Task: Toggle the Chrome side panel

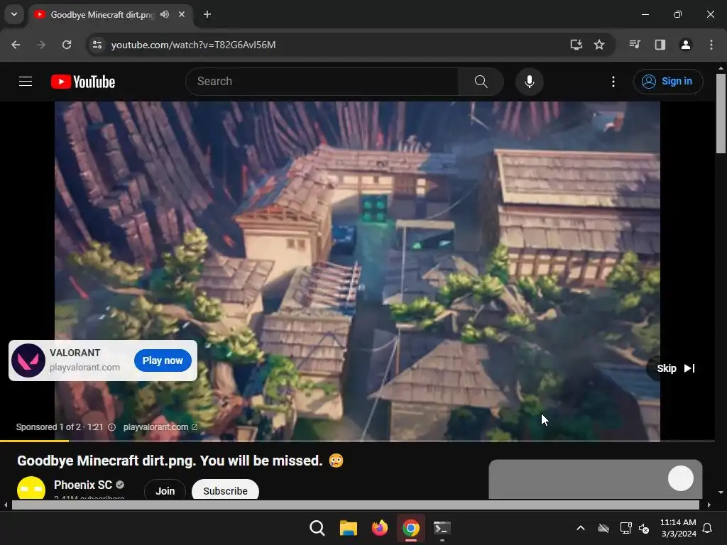Action: tap(660, 45)
